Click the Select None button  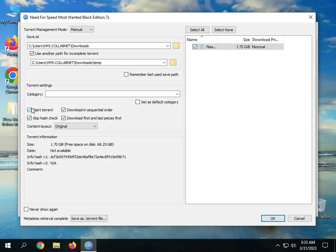click(224, 30)
